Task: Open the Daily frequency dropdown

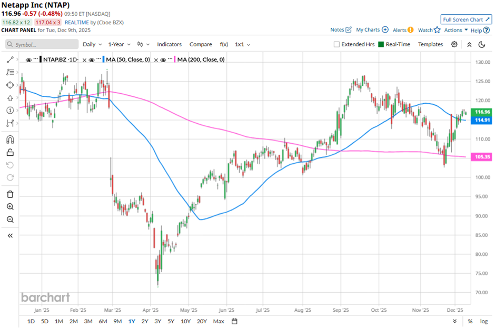Action: (x=92, y=45)
